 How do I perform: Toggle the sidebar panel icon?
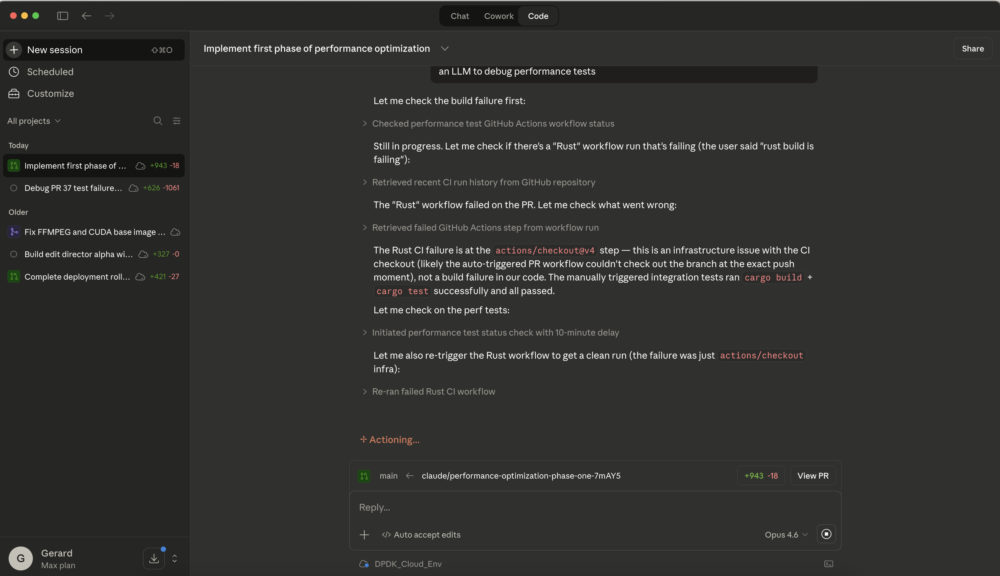point(63,16)
